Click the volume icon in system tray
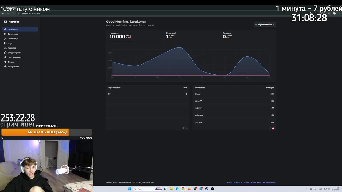Screen dimensions: 342x192 pyautogui.click(x=329, y=189)
